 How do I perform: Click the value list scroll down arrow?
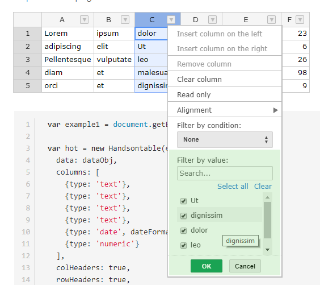coord(267,249)
